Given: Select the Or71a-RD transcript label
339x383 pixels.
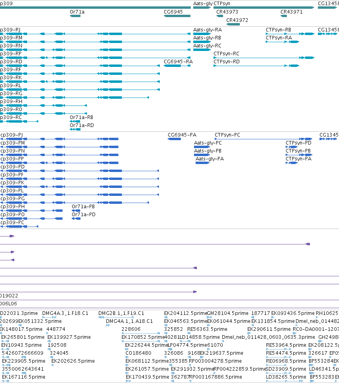Looking at the screenshot, I should pos(82,125).
